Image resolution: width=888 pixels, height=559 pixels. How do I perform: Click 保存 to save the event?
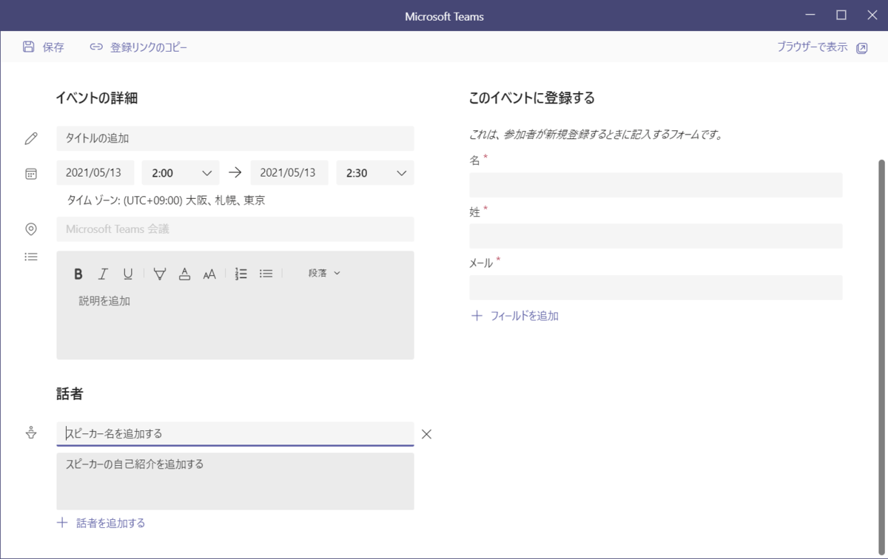(53, 47)
